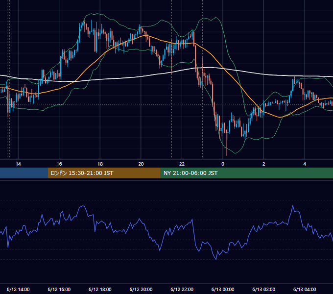The width and height of the screenshot is (333, 294).
Task: Click the 14 hour label on upper axis
Action: pos(18,164)
